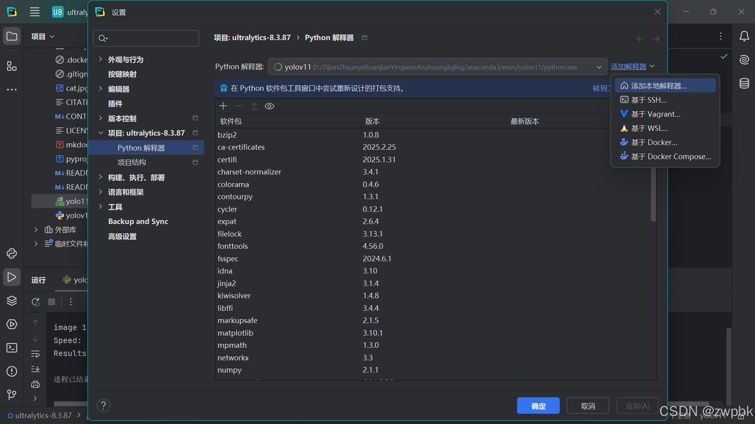Open the Python Packages layers icon
Screen dimensions: 755x424
(12, 301)
